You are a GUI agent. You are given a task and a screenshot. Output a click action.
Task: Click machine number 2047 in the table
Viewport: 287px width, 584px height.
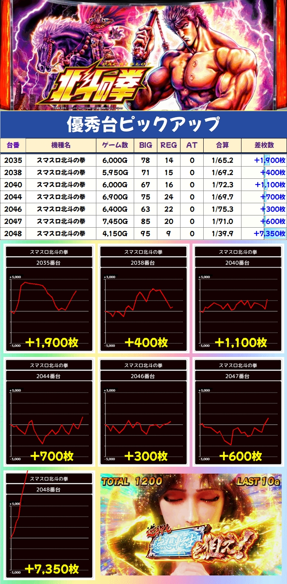point(13,222)
